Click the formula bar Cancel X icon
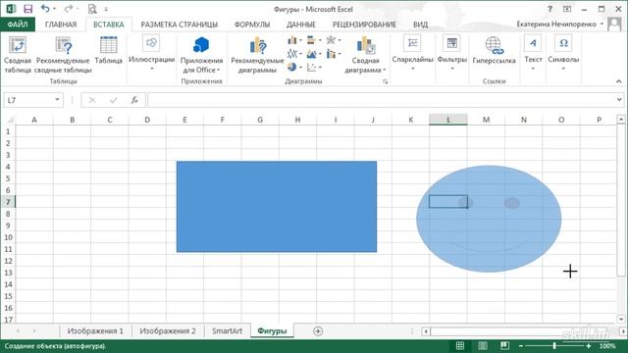The height and width of the screenshot is (353, 628). (92, 100)
